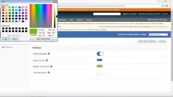Select the black swatch under Basic colors
This screenshot has width=173, height=97.
[3, 21]
